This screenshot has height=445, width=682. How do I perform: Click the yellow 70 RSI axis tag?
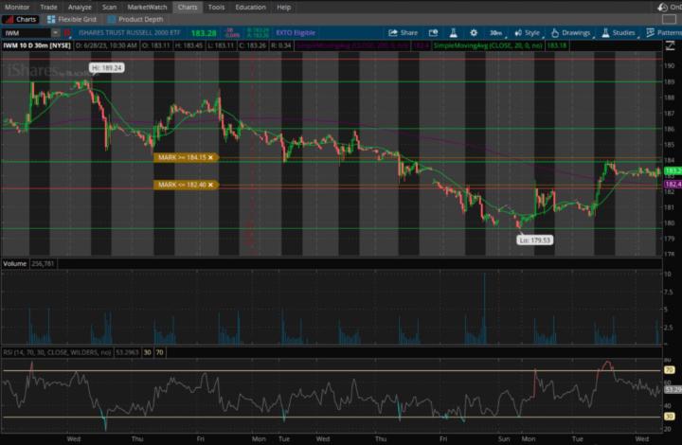[x=670, y=370]
